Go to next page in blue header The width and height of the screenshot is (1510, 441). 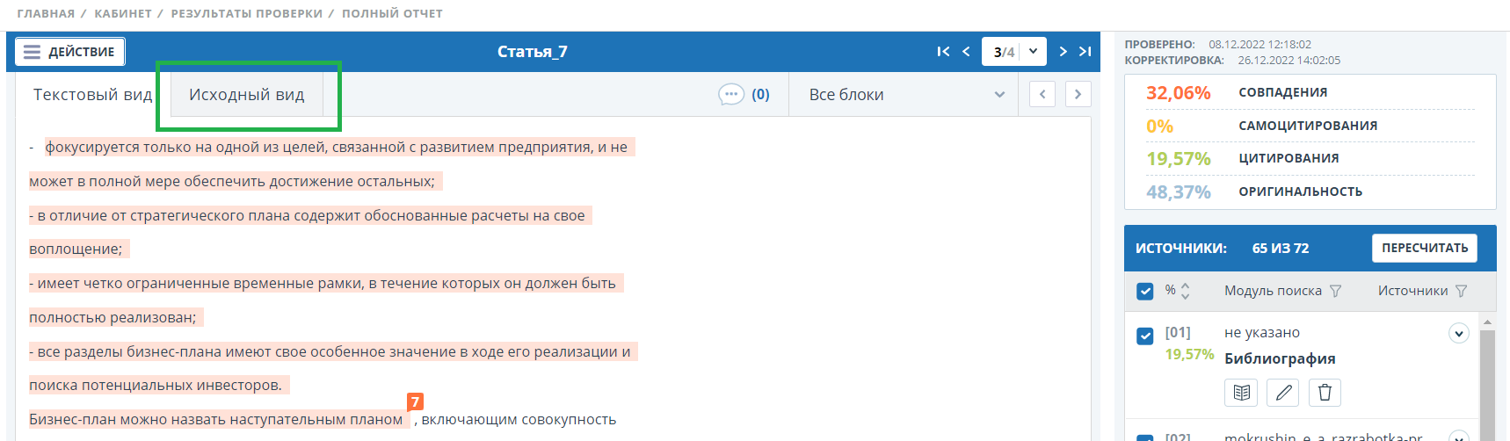(1063, 52)
